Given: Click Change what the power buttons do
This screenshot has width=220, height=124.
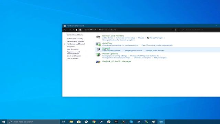Looking at the screenshot, I should point(144,56).
